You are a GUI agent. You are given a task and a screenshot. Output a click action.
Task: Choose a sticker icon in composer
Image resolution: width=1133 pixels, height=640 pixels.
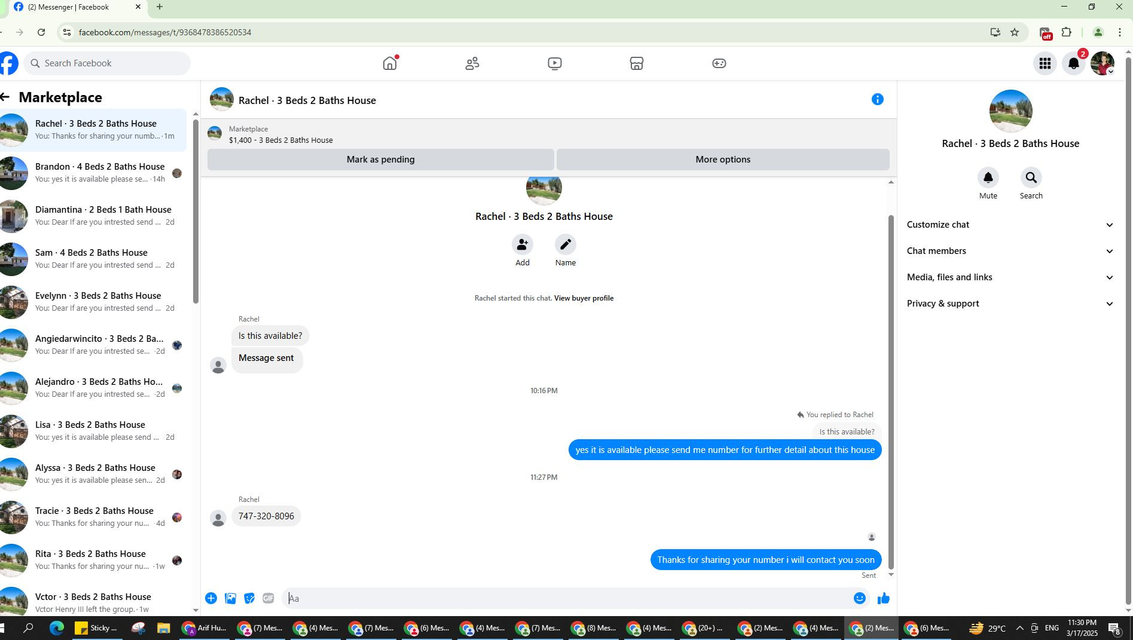coord(249,598)
